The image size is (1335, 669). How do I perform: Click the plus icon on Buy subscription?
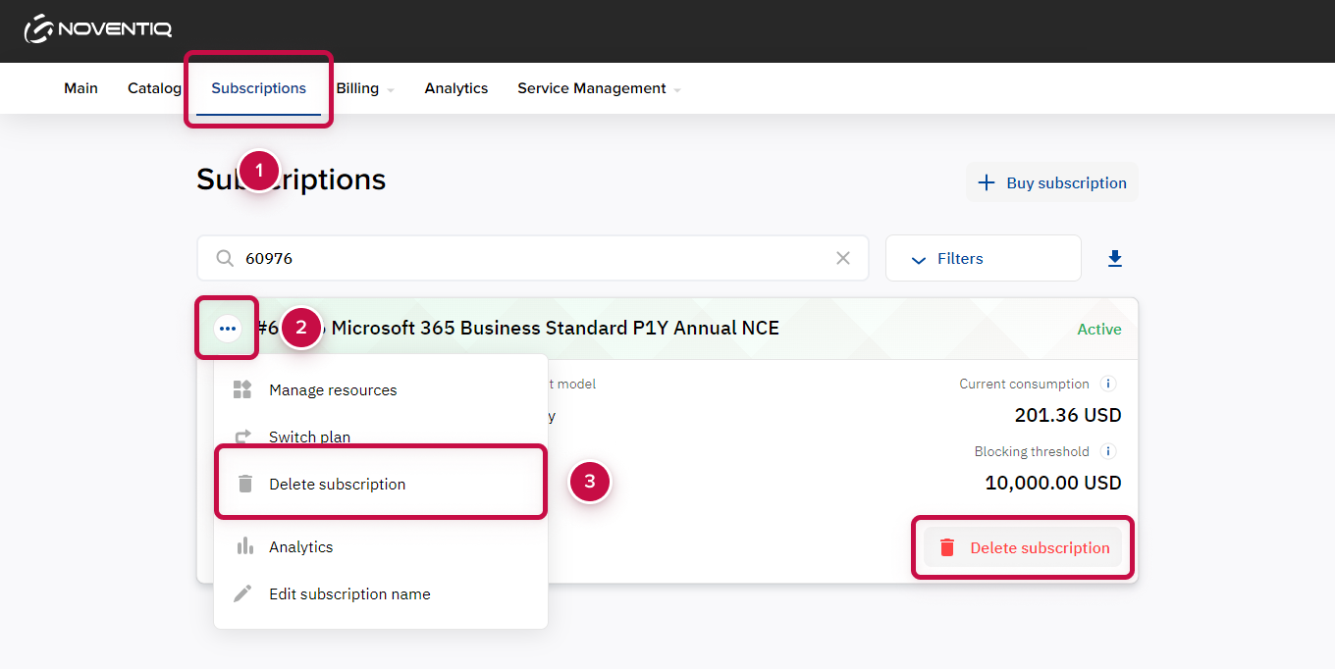pos(987,182)
